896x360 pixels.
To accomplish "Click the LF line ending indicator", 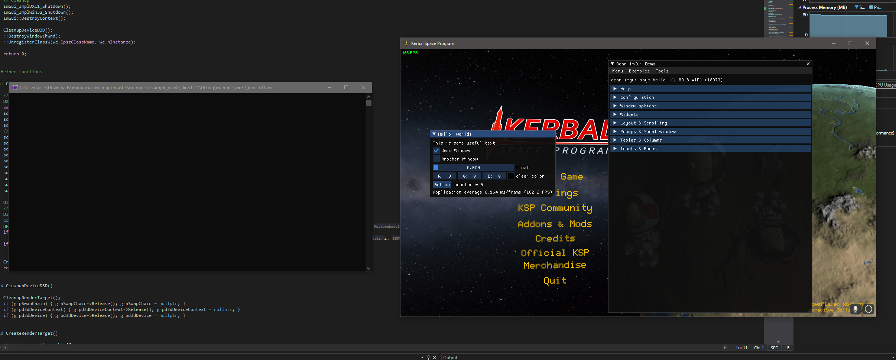I will click(x=787, y=348).
